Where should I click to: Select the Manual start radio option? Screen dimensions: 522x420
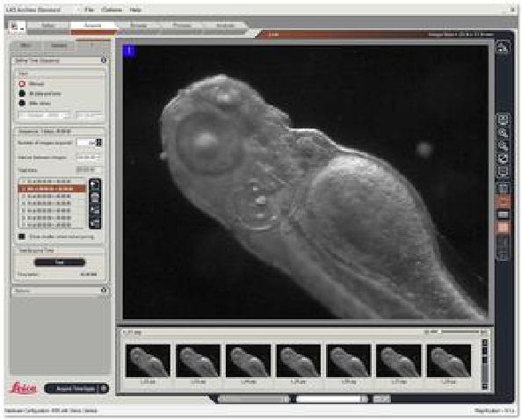(x=22, y=83)
